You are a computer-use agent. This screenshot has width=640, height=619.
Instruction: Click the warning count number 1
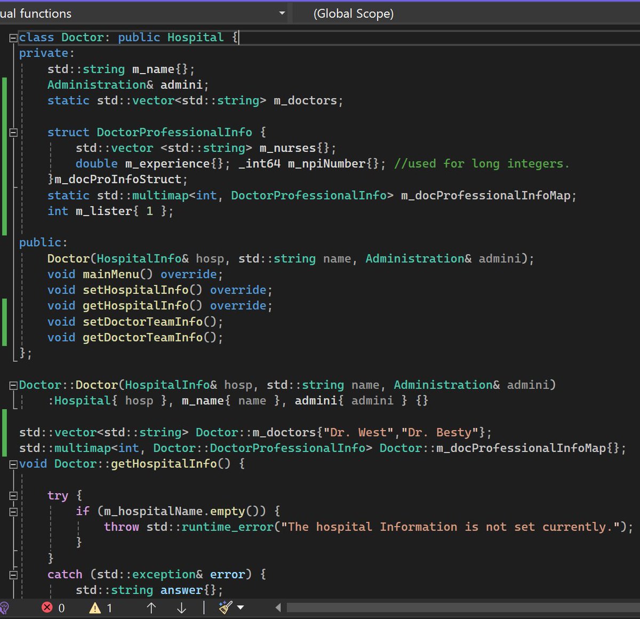click(x=109, y=608)
